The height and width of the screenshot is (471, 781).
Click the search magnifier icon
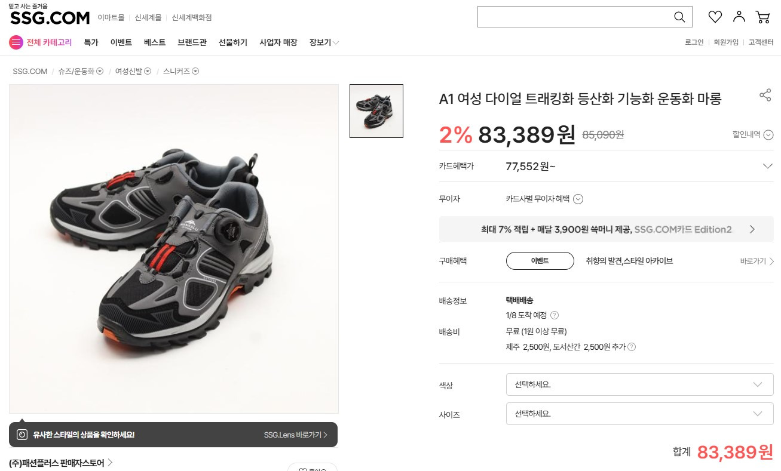coord(679,17)
